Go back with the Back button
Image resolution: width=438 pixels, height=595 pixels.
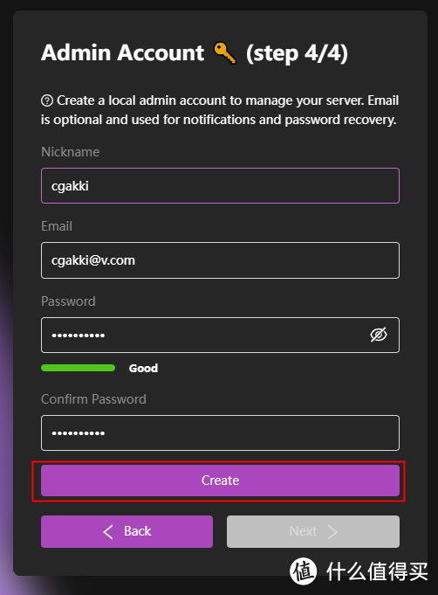pyautogui.click(x=127, y=531)
